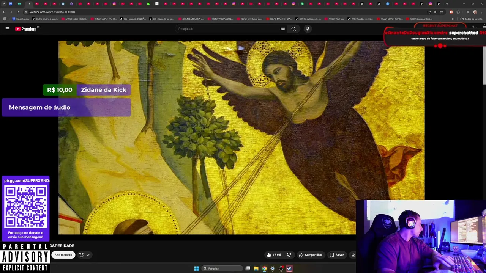Open the Windows Start menu
The image size is (486, 273).
tap(196, 268)
